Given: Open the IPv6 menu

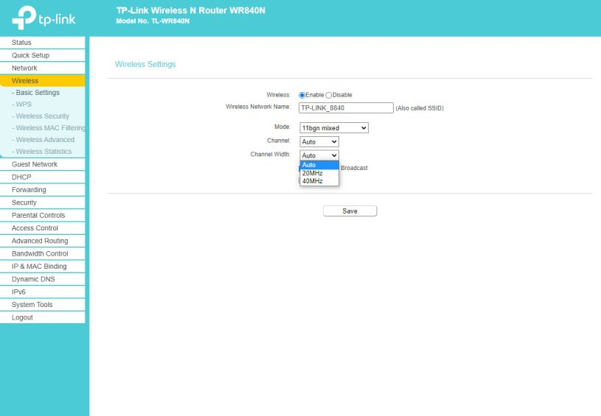Looking at the screenshot, I should coord(43,292).
